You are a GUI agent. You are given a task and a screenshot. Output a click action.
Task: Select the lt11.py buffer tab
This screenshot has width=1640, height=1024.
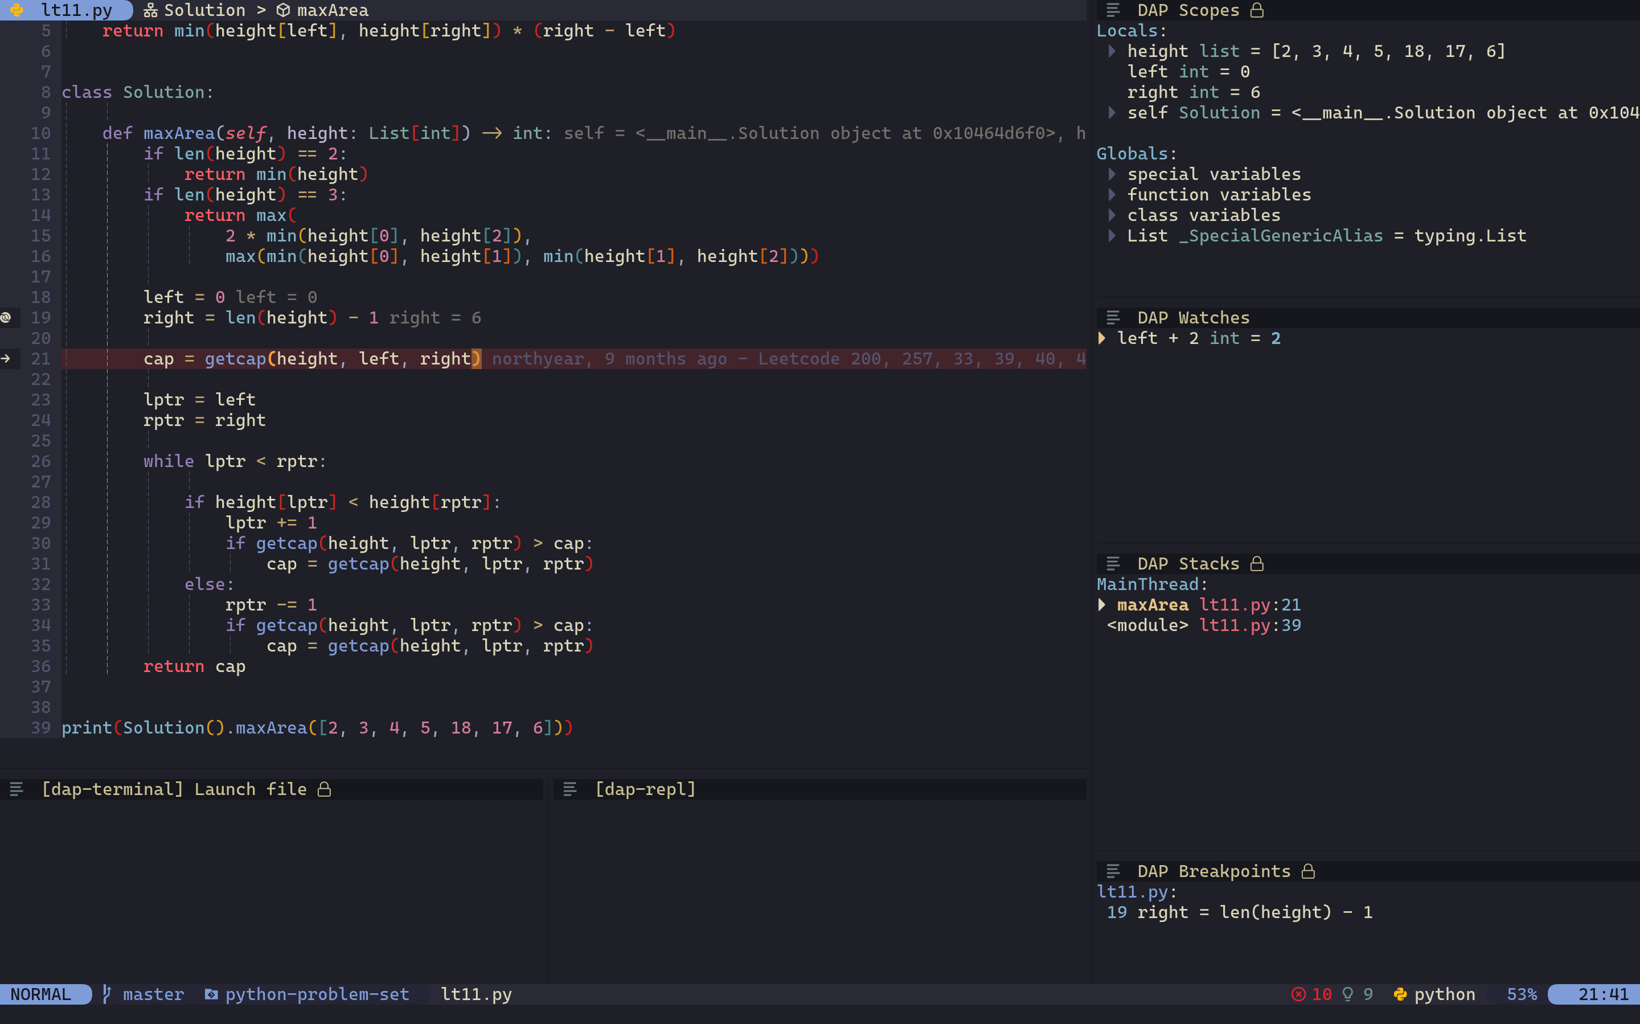coord(76,10)
